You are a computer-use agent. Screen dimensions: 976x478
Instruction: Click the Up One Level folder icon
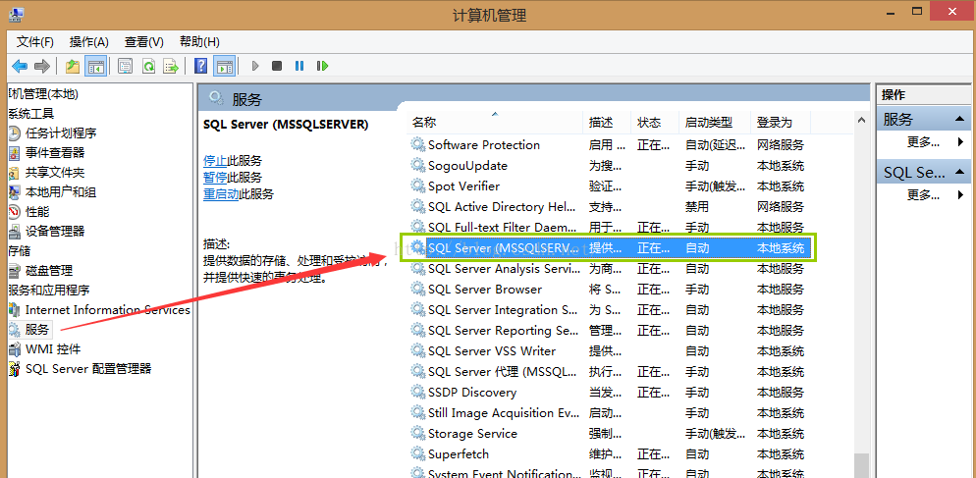73,66
